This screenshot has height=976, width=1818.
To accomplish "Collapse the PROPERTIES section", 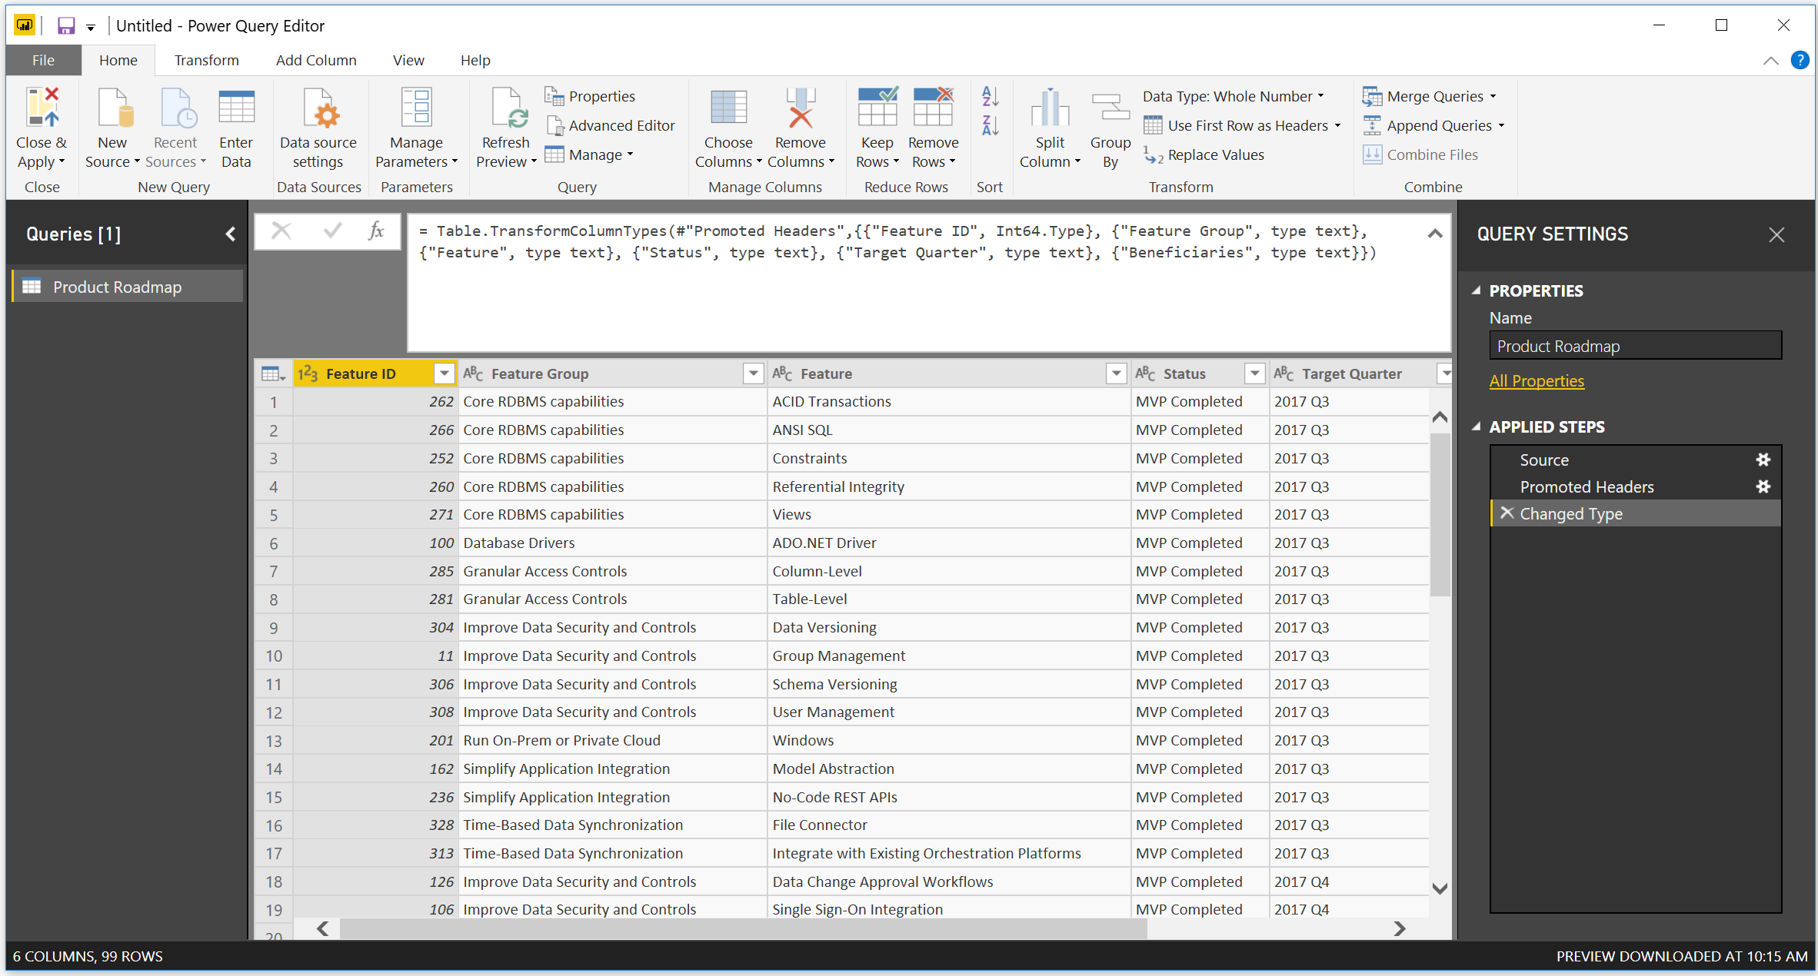I will (1476, 290).
